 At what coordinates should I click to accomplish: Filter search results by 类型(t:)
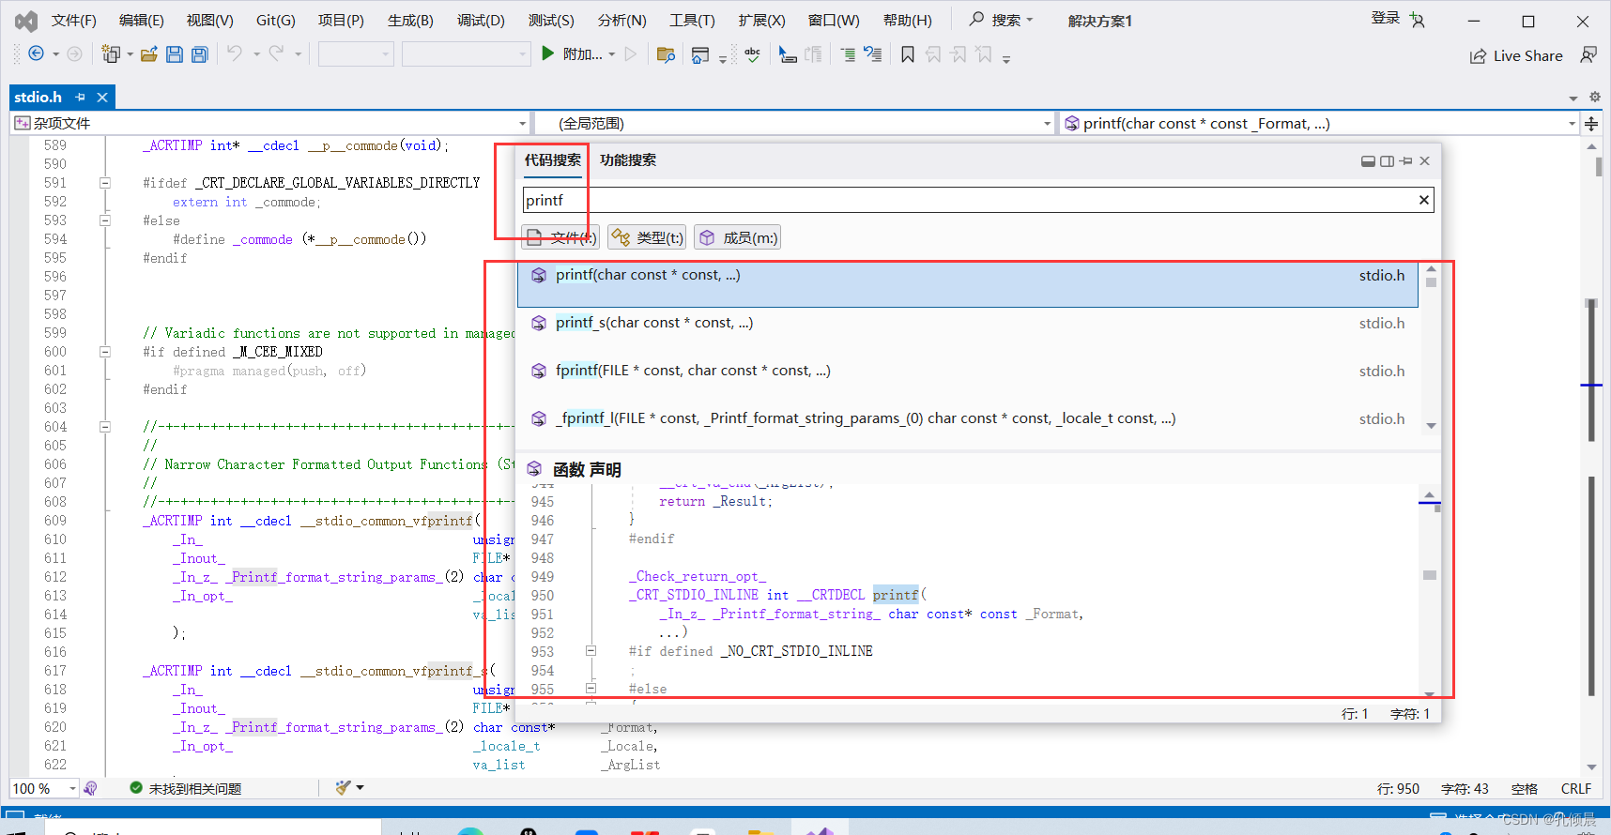pos(647,237)
